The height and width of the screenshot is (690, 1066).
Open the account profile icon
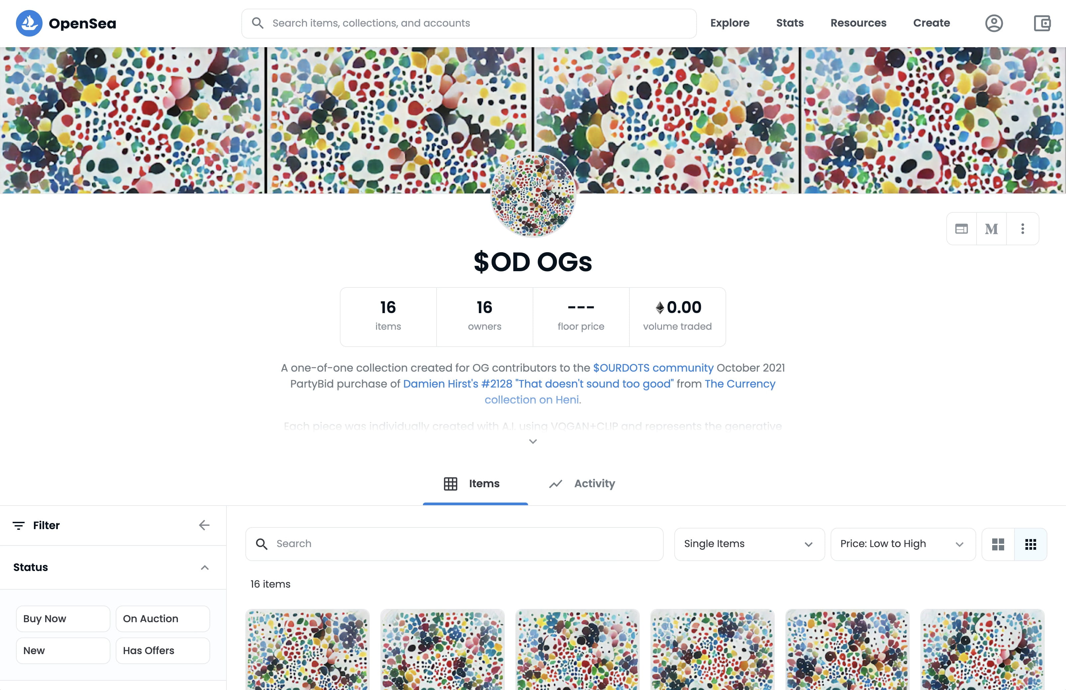pos(994,23)
